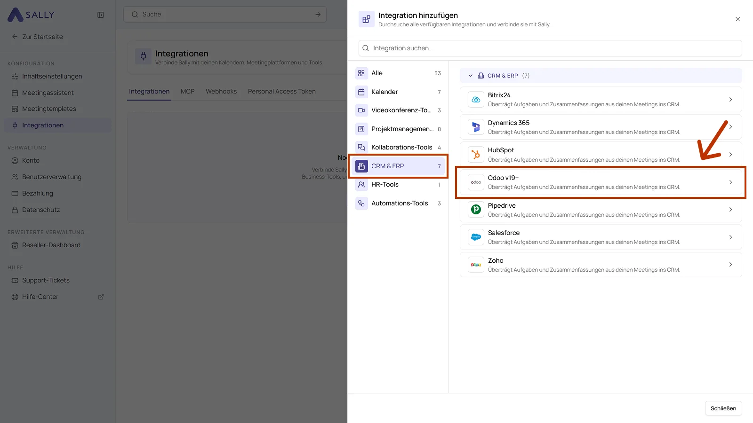Focus the Integration suchen search field

click(x=550, y=48)
